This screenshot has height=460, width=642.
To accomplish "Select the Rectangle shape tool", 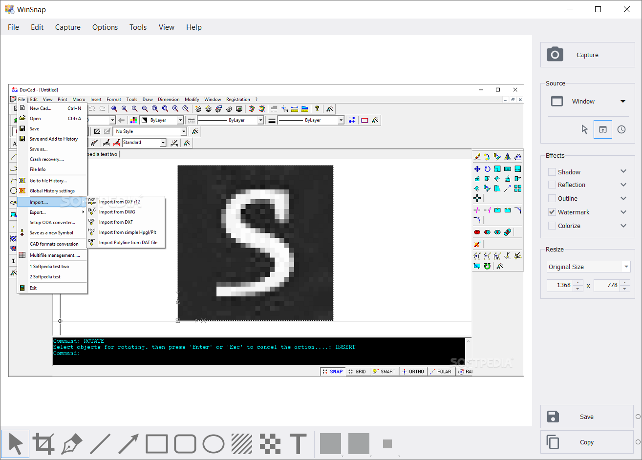I will click(157, 444).
